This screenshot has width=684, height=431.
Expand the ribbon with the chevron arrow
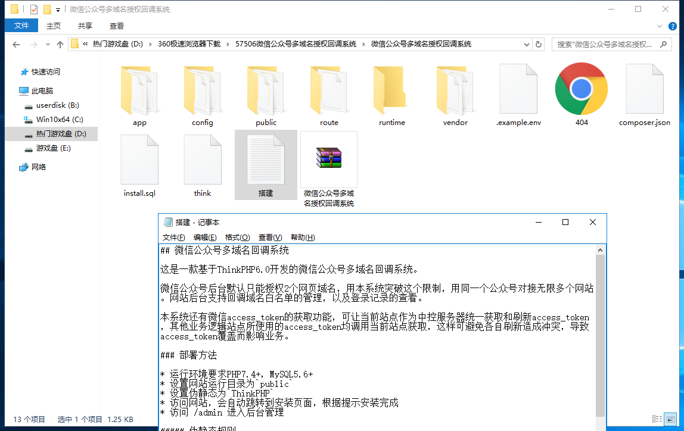click(x=659, y=26)
